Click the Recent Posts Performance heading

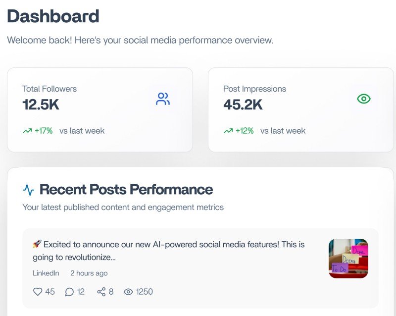(x=126, y=190)
